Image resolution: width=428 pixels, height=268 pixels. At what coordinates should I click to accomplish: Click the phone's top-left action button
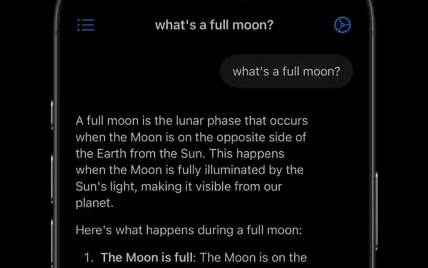[52, 115]
